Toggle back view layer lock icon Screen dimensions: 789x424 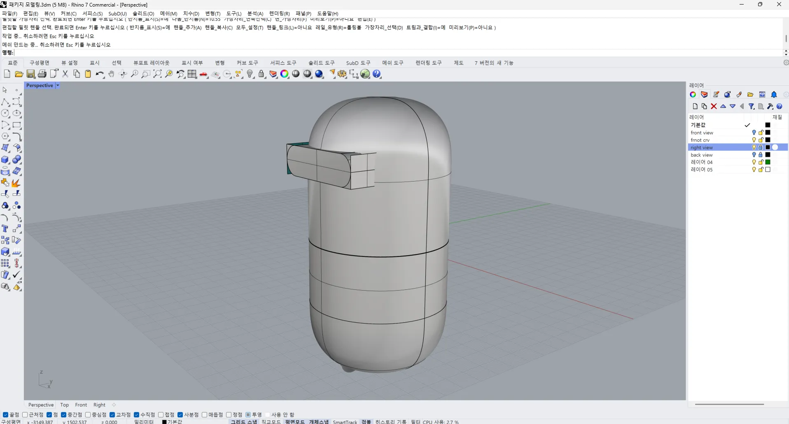(x=761, y=155)
